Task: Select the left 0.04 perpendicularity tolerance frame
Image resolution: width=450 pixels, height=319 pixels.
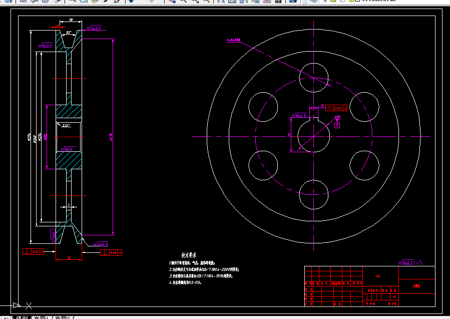Action: click(34, 252)
